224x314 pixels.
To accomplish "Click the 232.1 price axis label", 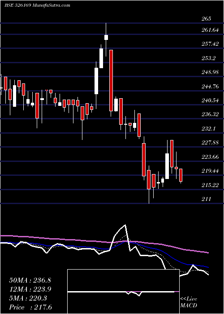I will [x=209, y=129].
